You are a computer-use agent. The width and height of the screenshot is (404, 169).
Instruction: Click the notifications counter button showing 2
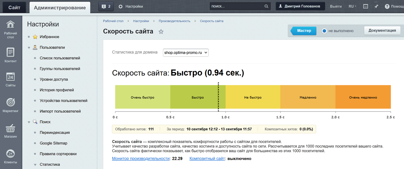click(106, 6)
